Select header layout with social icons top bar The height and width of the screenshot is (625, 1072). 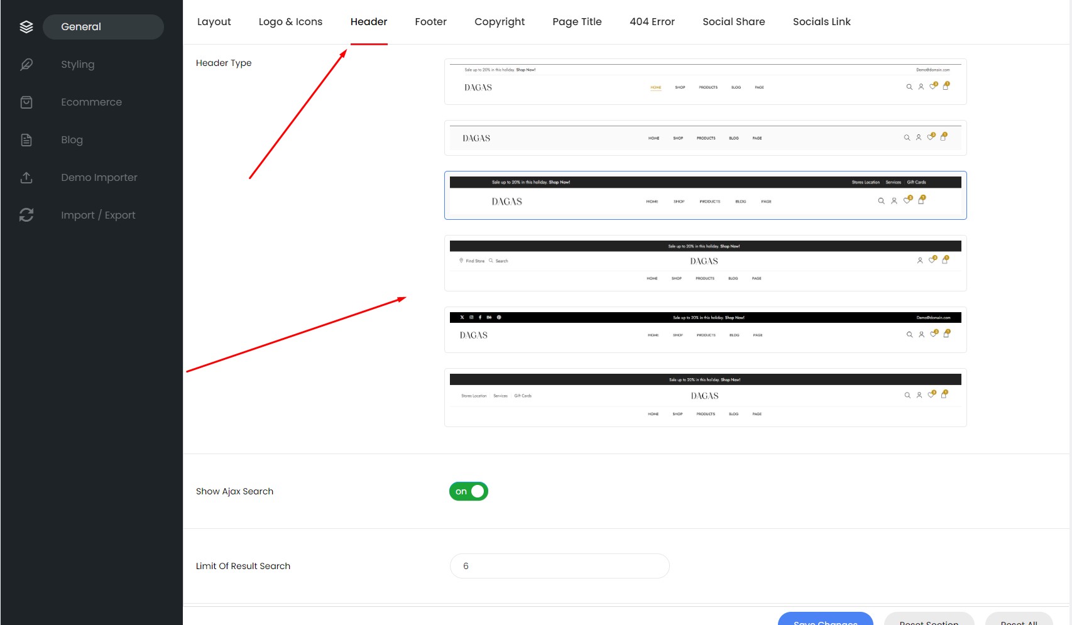click(x=705, y=330)
